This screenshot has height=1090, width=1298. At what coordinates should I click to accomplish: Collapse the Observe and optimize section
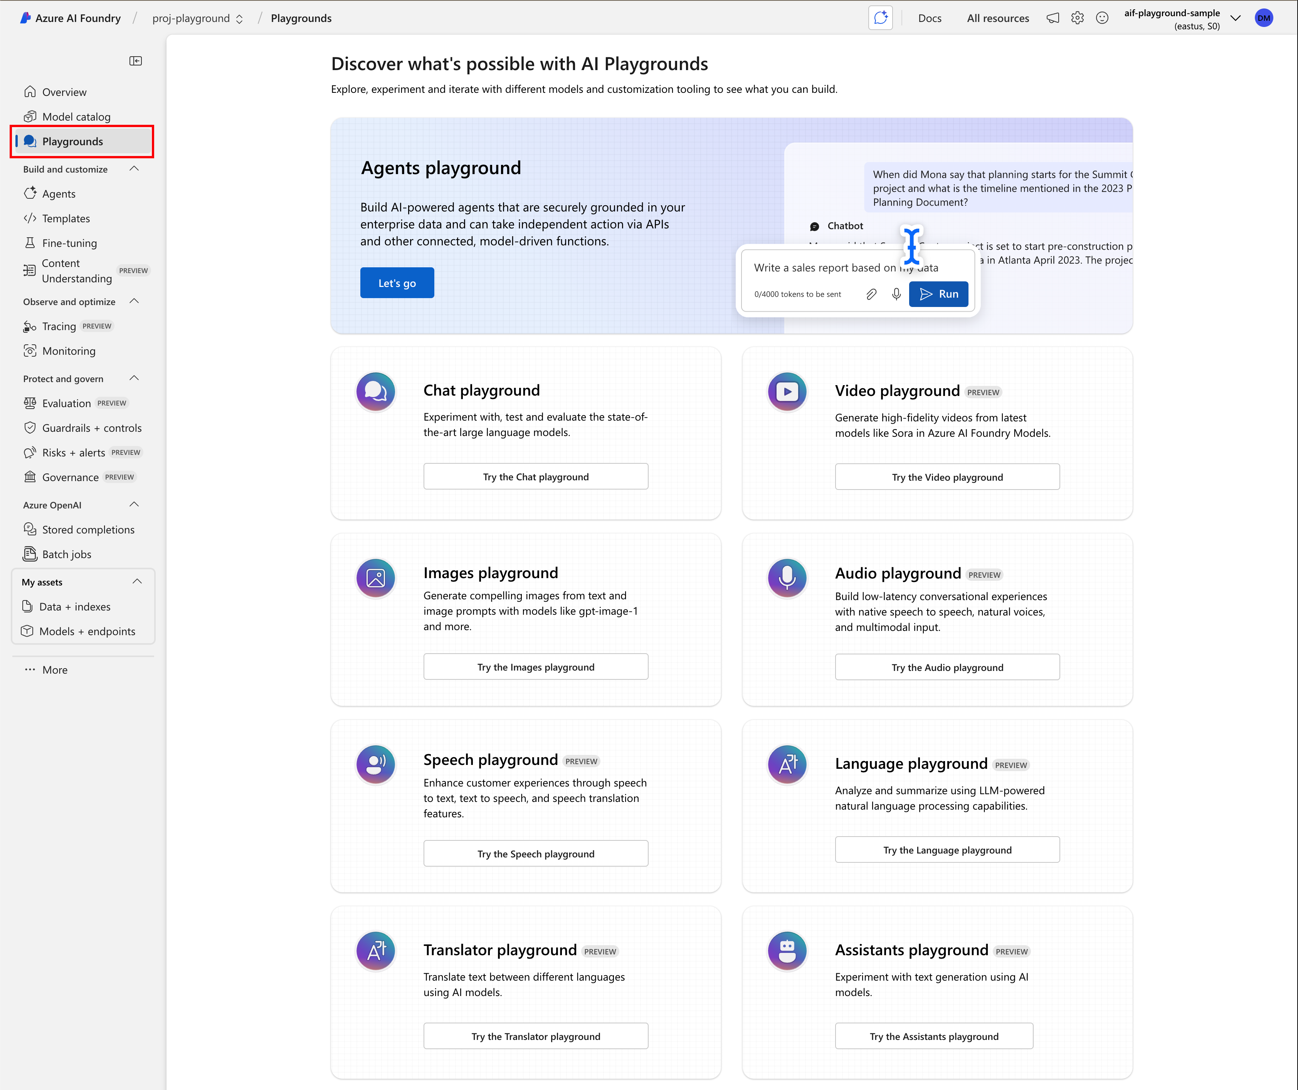[134, 301]
